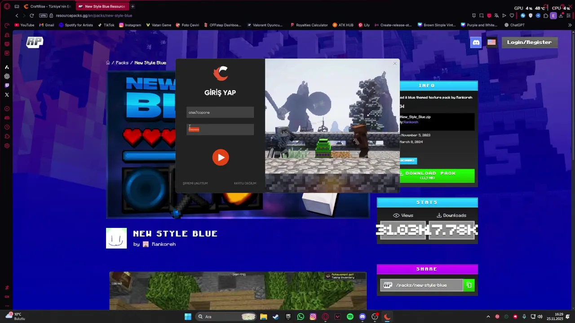
Task: Open the browser downloads icon
Action: (x=561, y=16)
